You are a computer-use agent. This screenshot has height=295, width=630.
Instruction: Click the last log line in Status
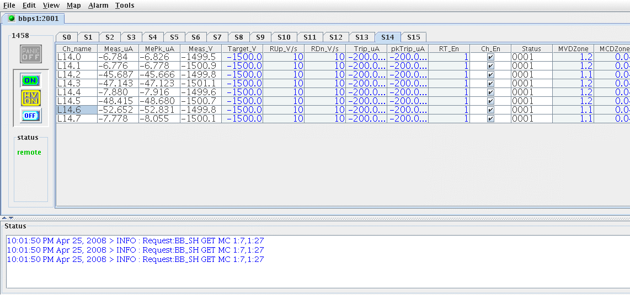click(x=135, y=259)
